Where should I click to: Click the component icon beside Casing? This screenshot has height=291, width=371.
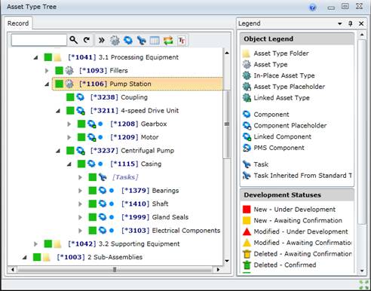pos(91,164)
